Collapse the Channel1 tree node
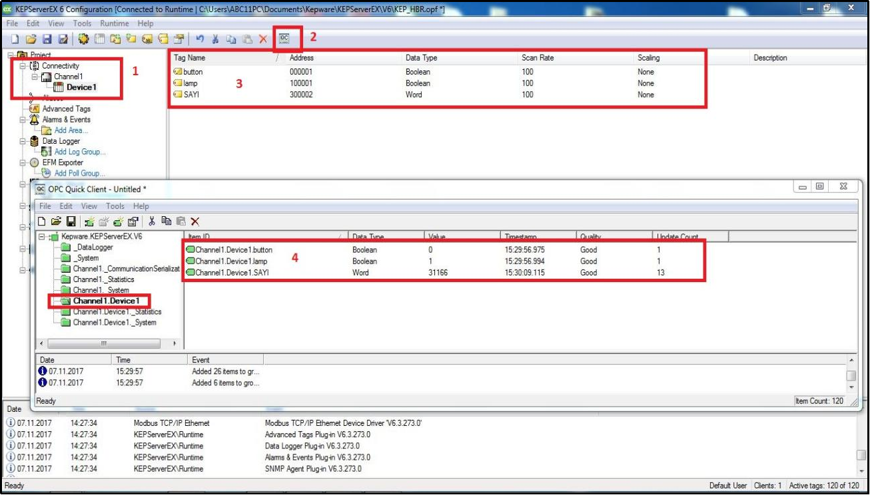Viewport: 870px width, 495px height. (x=34, y=77)
